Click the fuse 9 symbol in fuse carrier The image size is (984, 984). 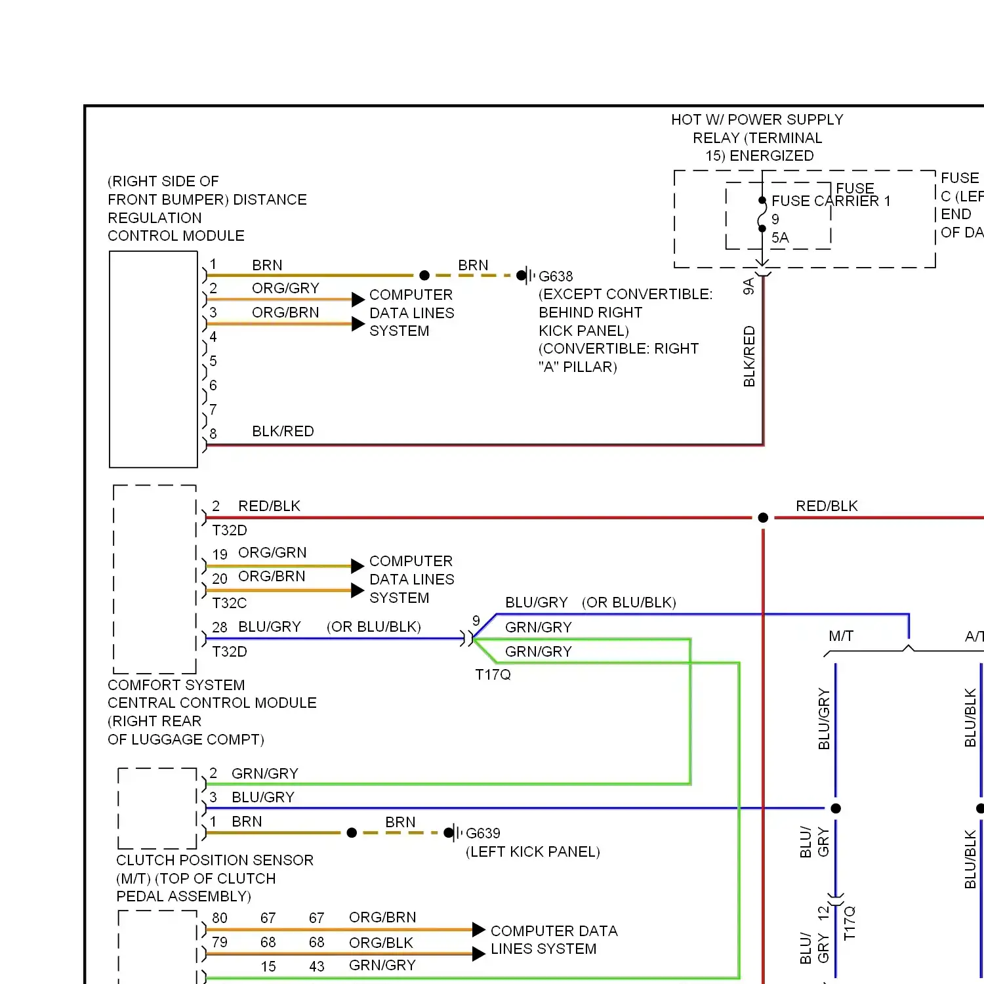point(762,215)
